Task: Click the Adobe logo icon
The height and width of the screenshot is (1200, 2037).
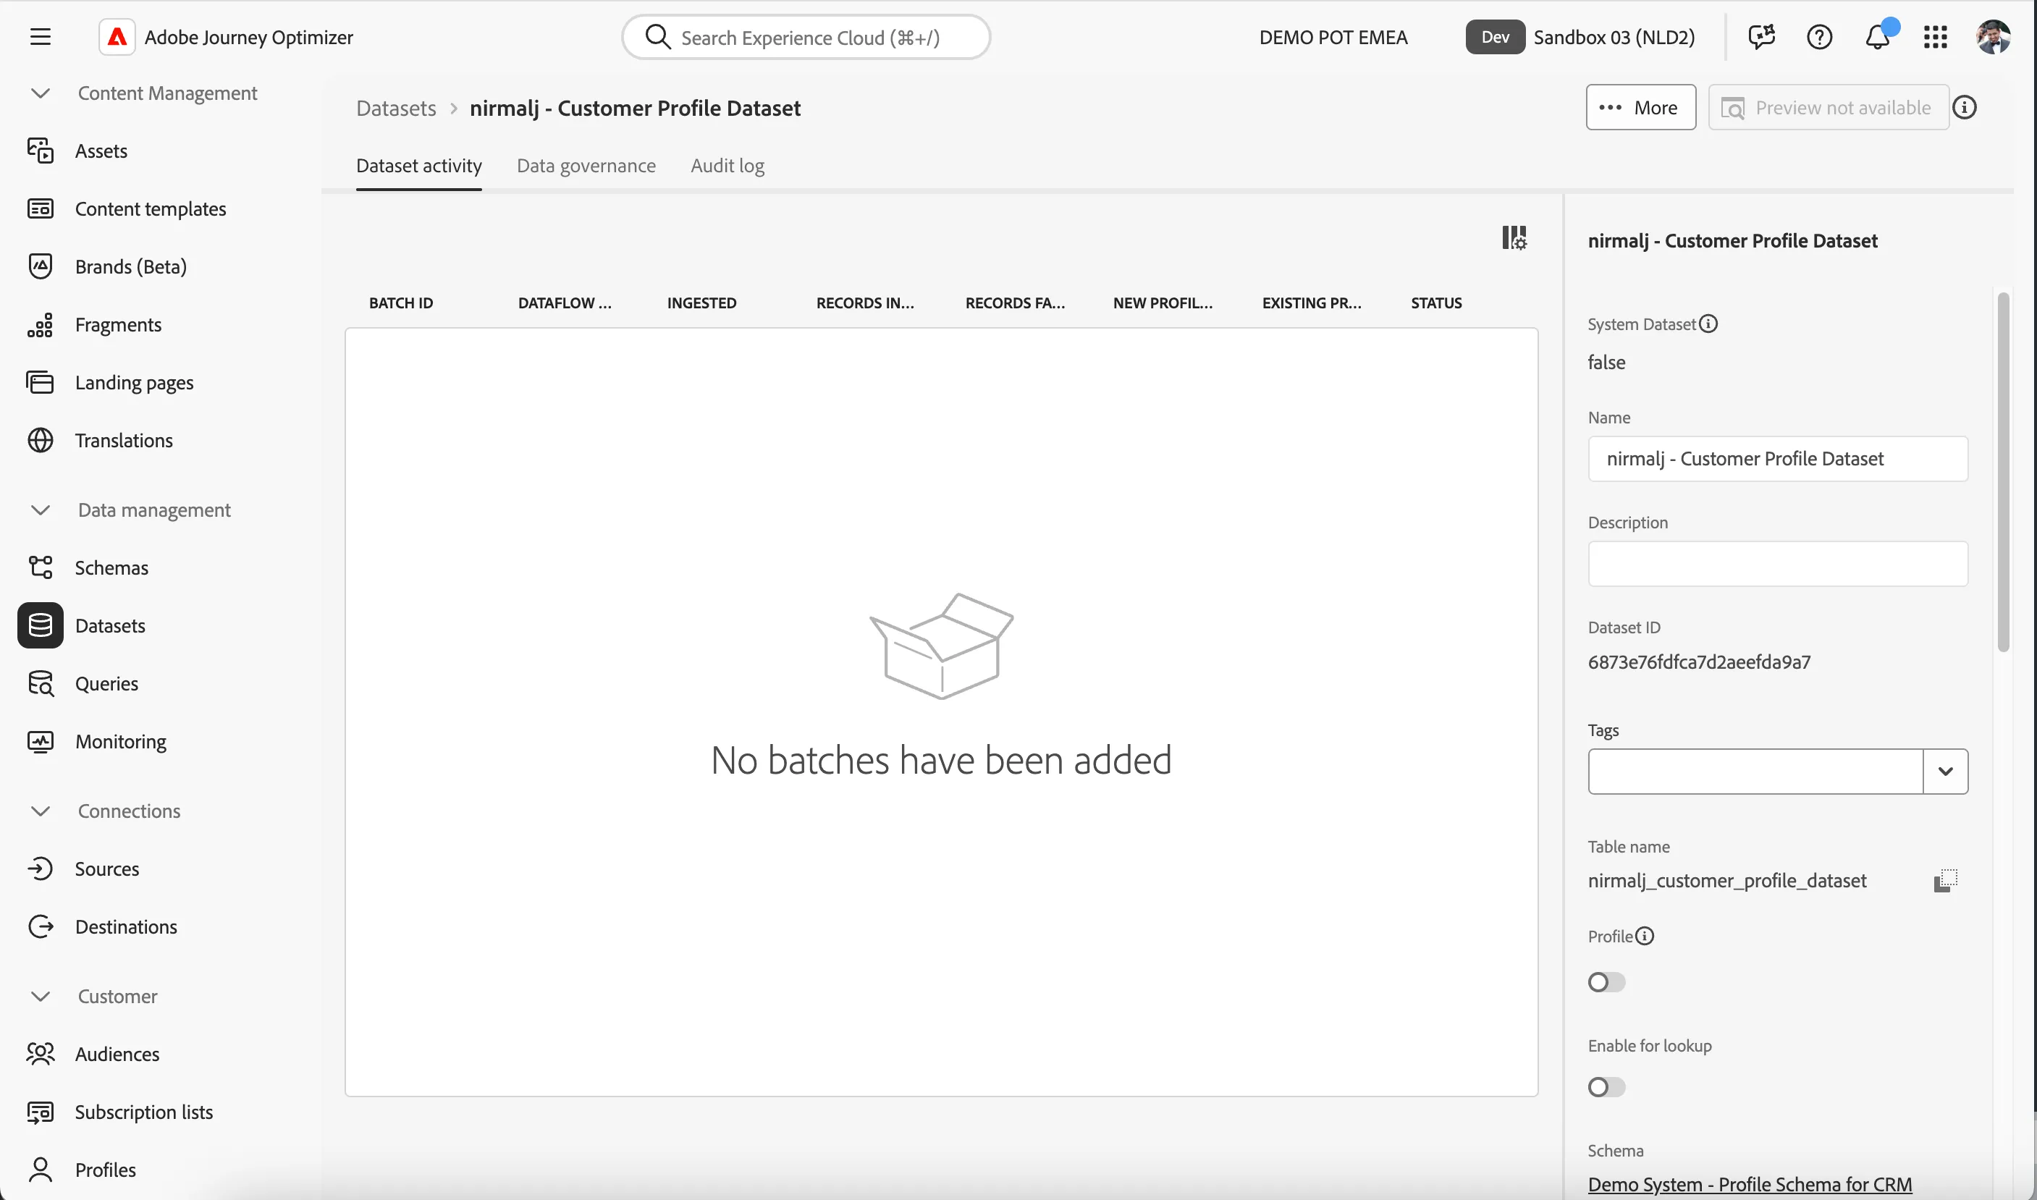Action: click(117, 37)
